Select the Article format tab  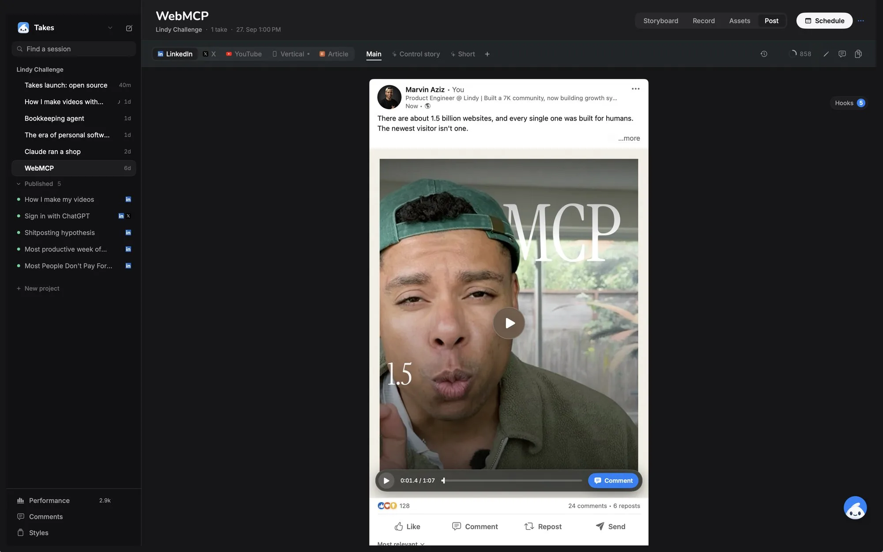[334, 54]
